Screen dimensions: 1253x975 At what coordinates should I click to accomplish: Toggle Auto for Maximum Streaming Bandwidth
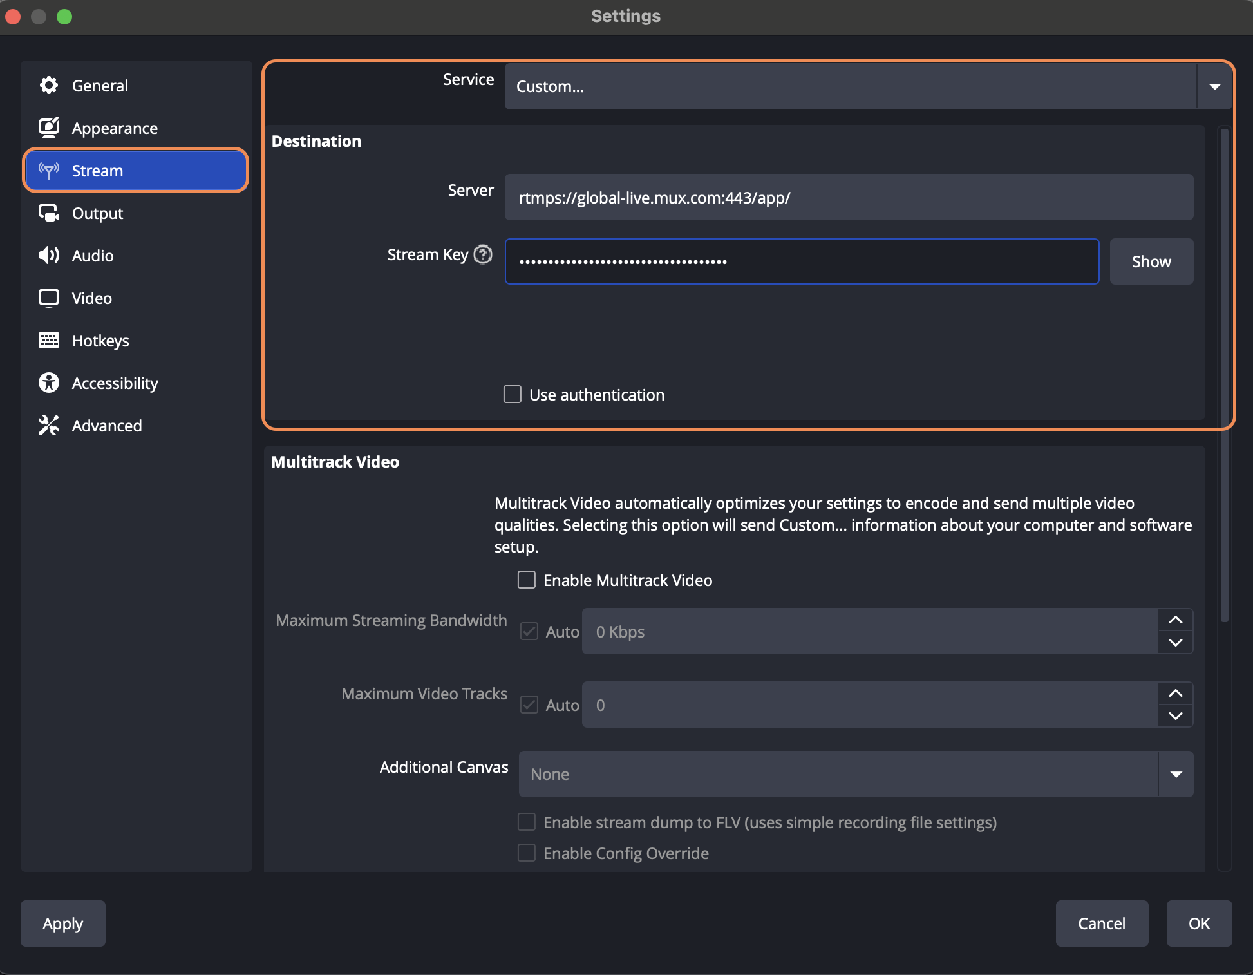pyautogui.click(x=529, y=631)
